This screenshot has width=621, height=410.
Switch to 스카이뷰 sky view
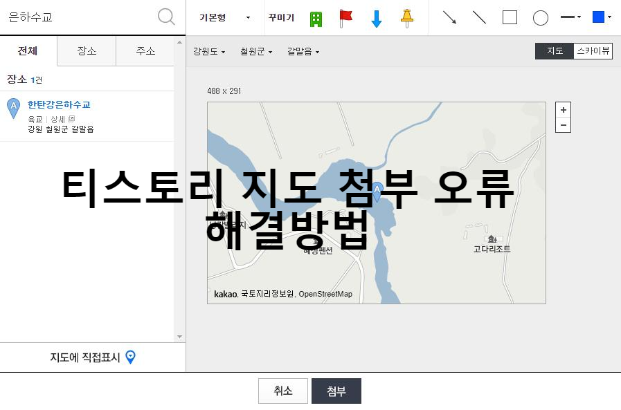pyautogui.click(x=593, y=51)
